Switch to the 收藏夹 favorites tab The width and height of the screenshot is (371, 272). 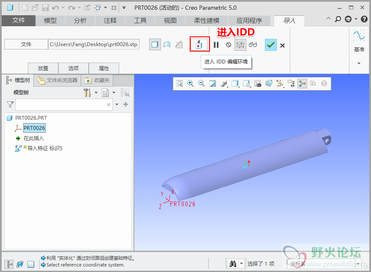[97, 80]
